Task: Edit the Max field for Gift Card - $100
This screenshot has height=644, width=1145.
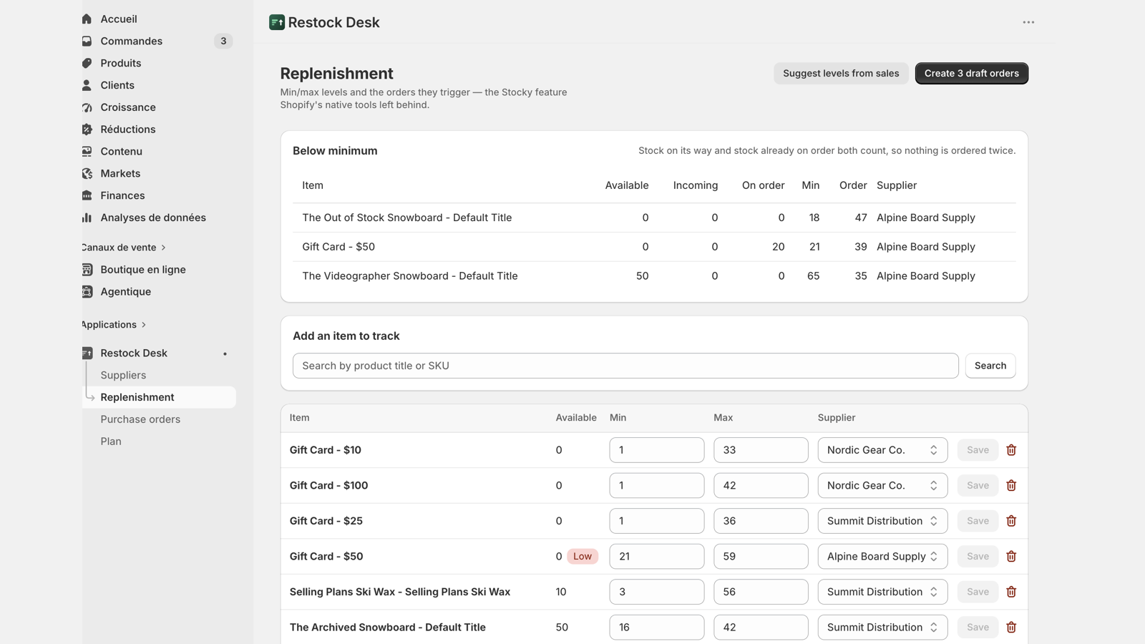Action: tap(761, 486)
